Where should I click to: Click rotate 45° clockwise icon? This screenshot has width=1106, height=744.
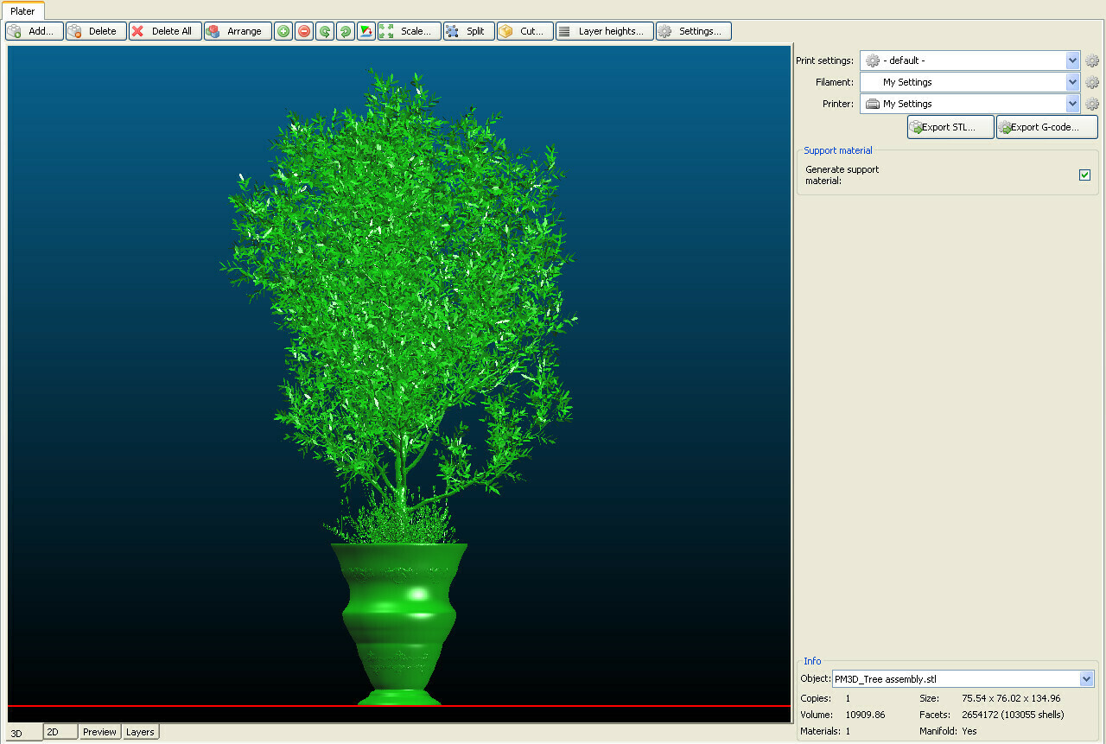pos(346,32)
